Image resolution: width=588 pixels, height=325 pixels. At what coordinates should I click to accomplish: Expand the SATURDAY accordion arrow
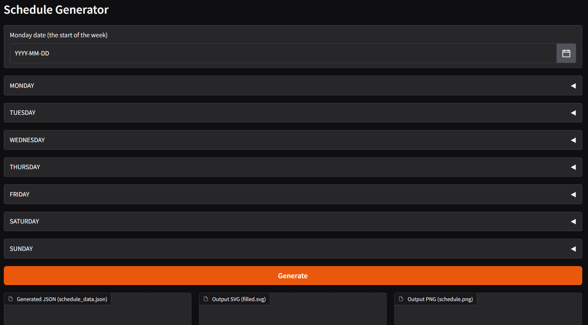coord(573,221)
